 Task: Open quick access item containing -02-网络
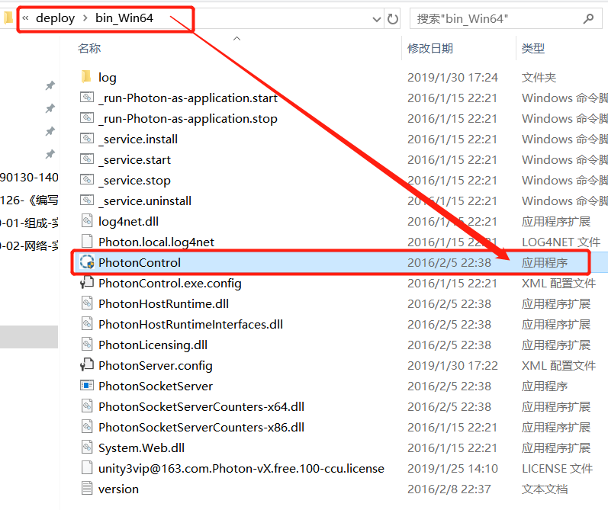pyautogui.click(x=29, y=246)
